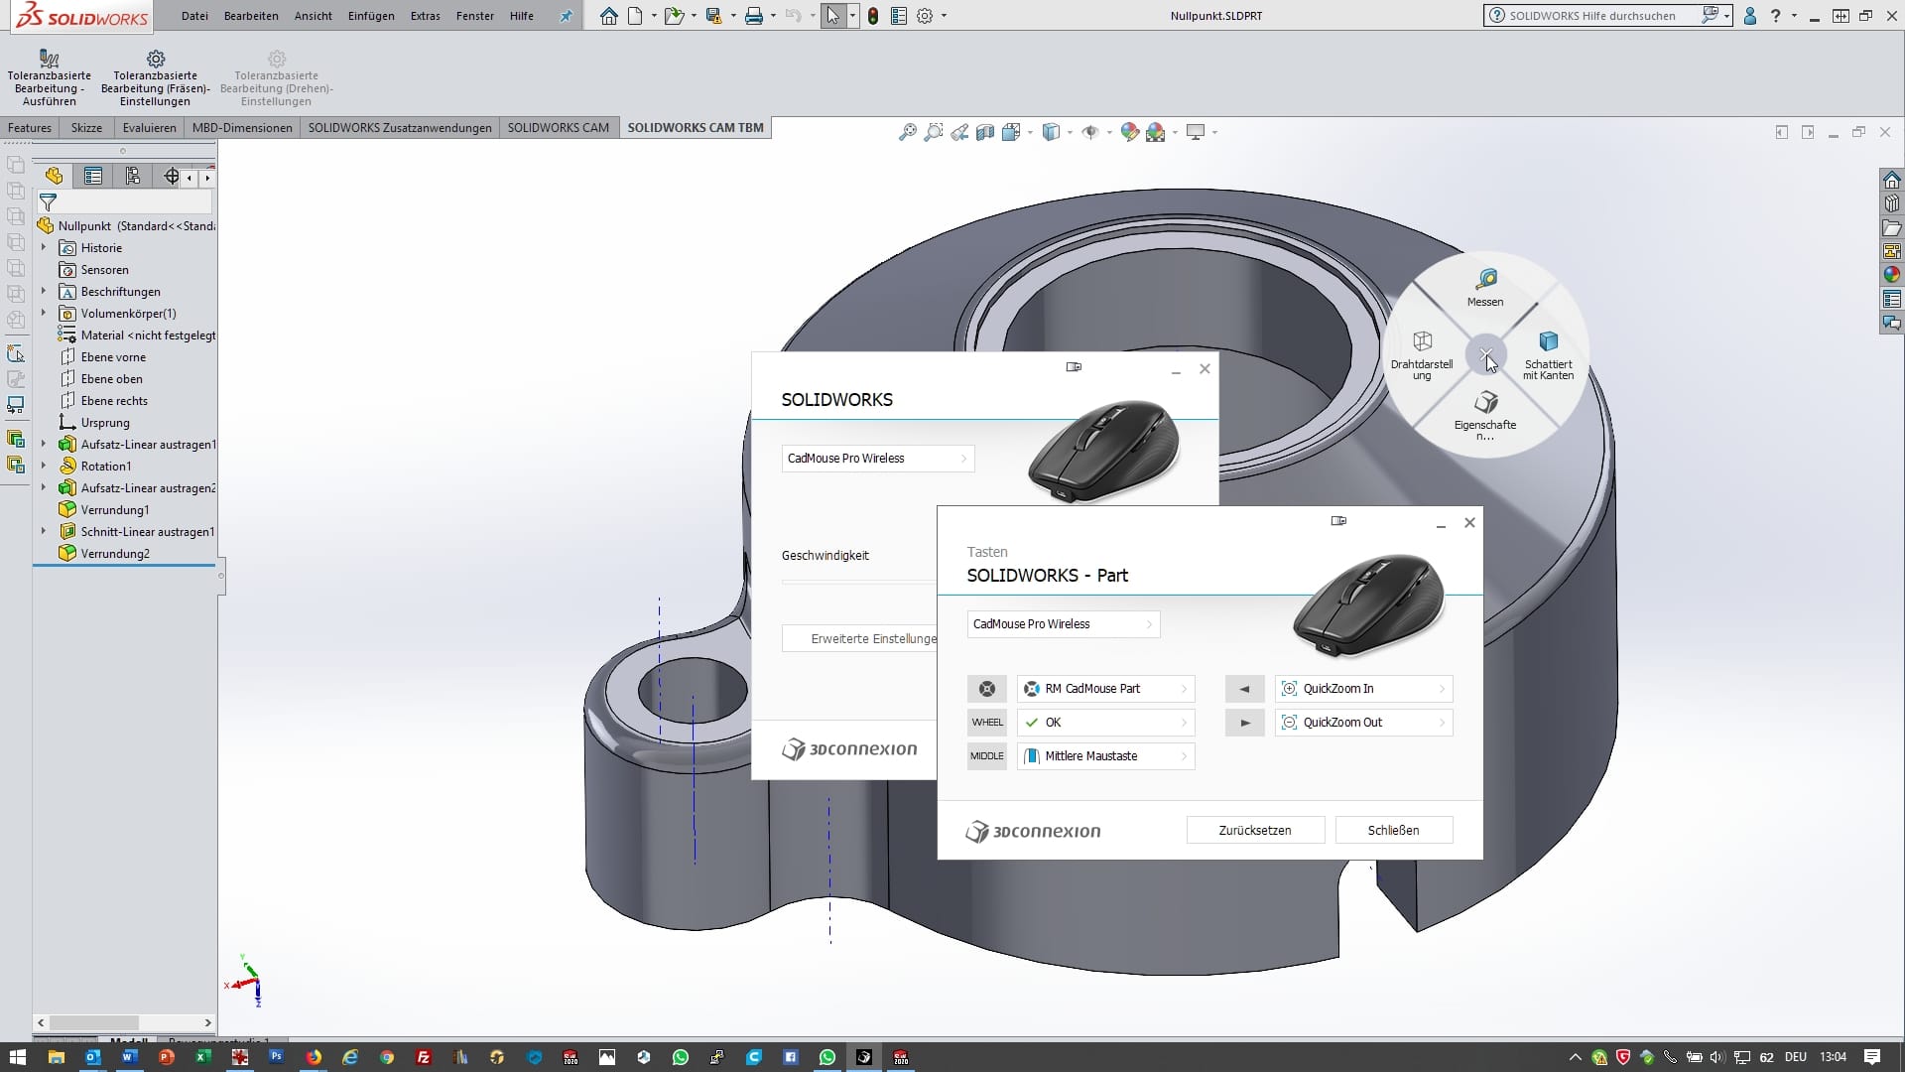Screen dimensions: 1905x1072
Task: Choose Schattiert mit Kanten in radial menu
Action: coord(1548,356)
